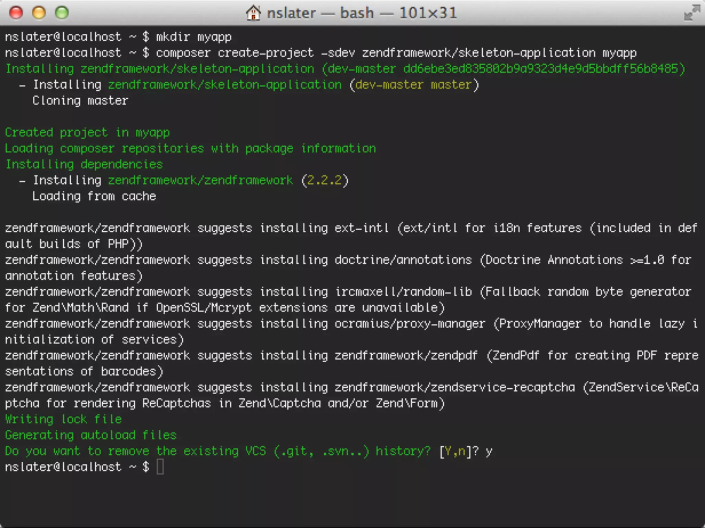The width and height of the screenshot is (705, 528).
Task: Click 'doctrine/annotations' in the suggestion line
Action: (403, 260)
